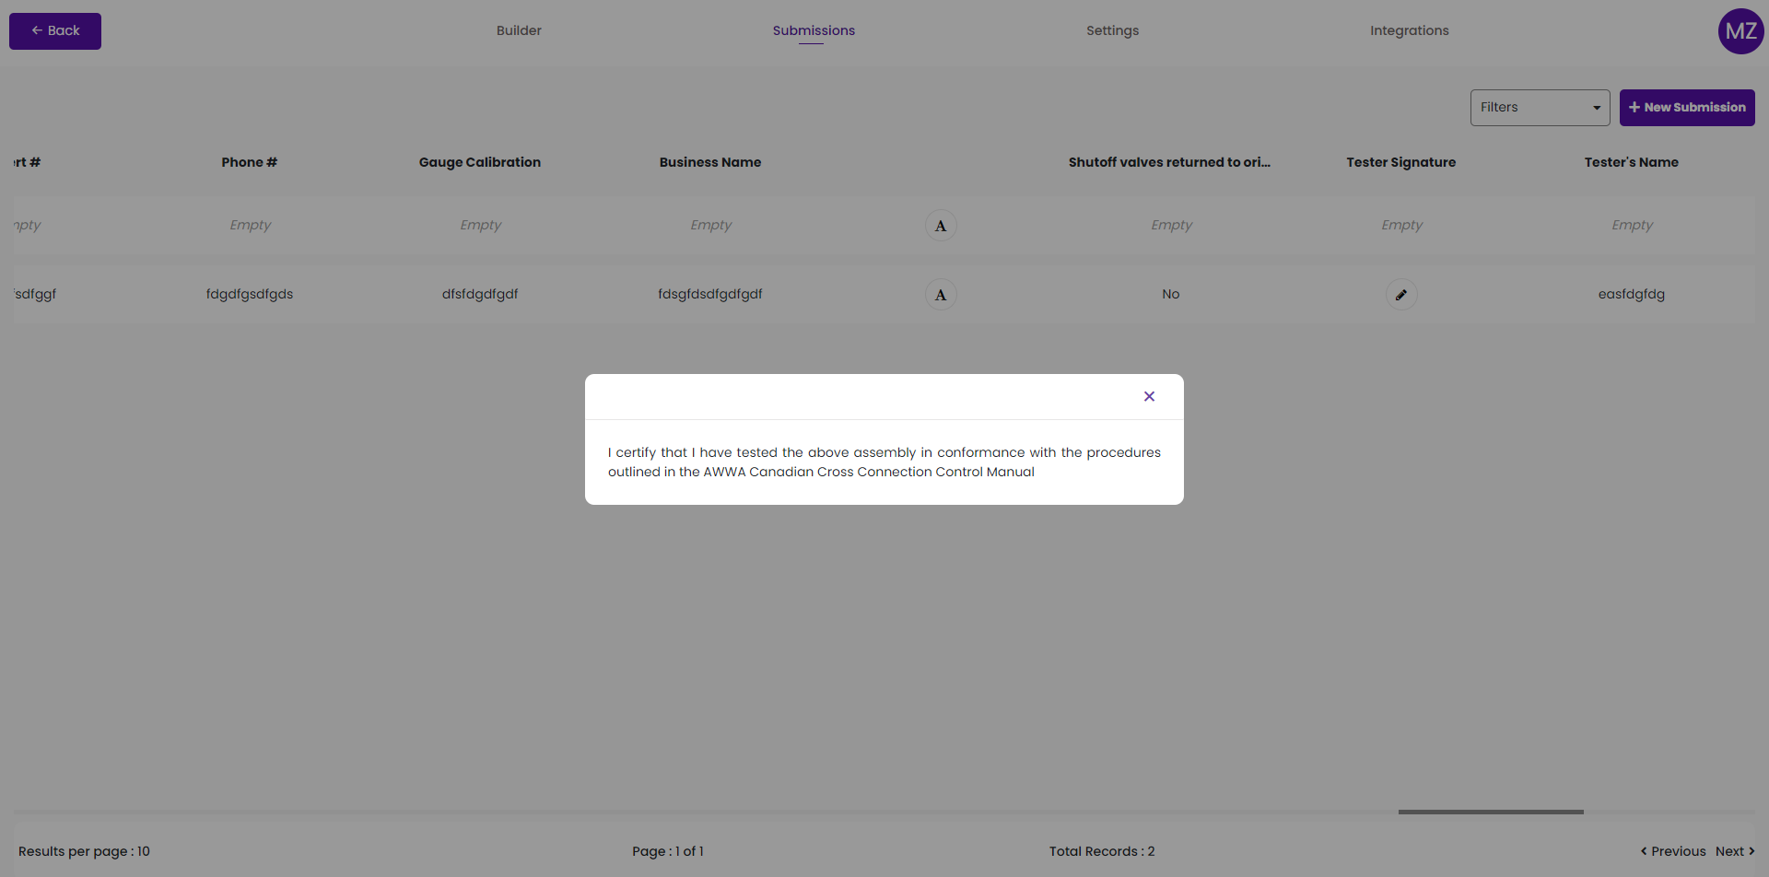1769x877 pixels.
Task: Expand the Filters dropdown
Action: [x=1540, y=108]
